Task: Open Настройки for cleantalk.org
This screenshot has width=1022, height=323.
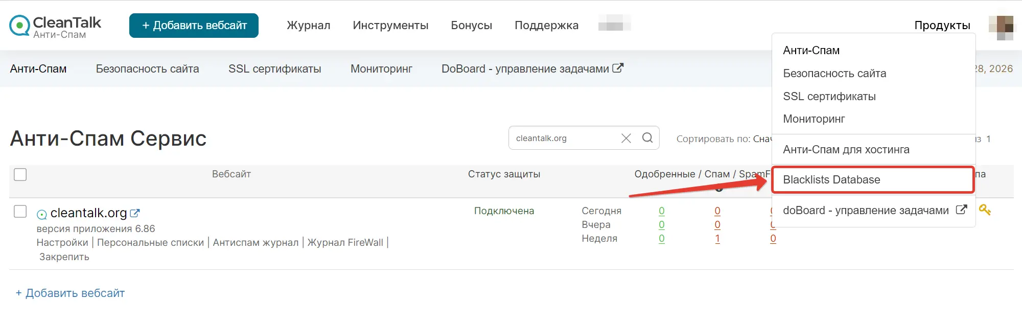Action: pyautogui.click(x=62, y=243)
